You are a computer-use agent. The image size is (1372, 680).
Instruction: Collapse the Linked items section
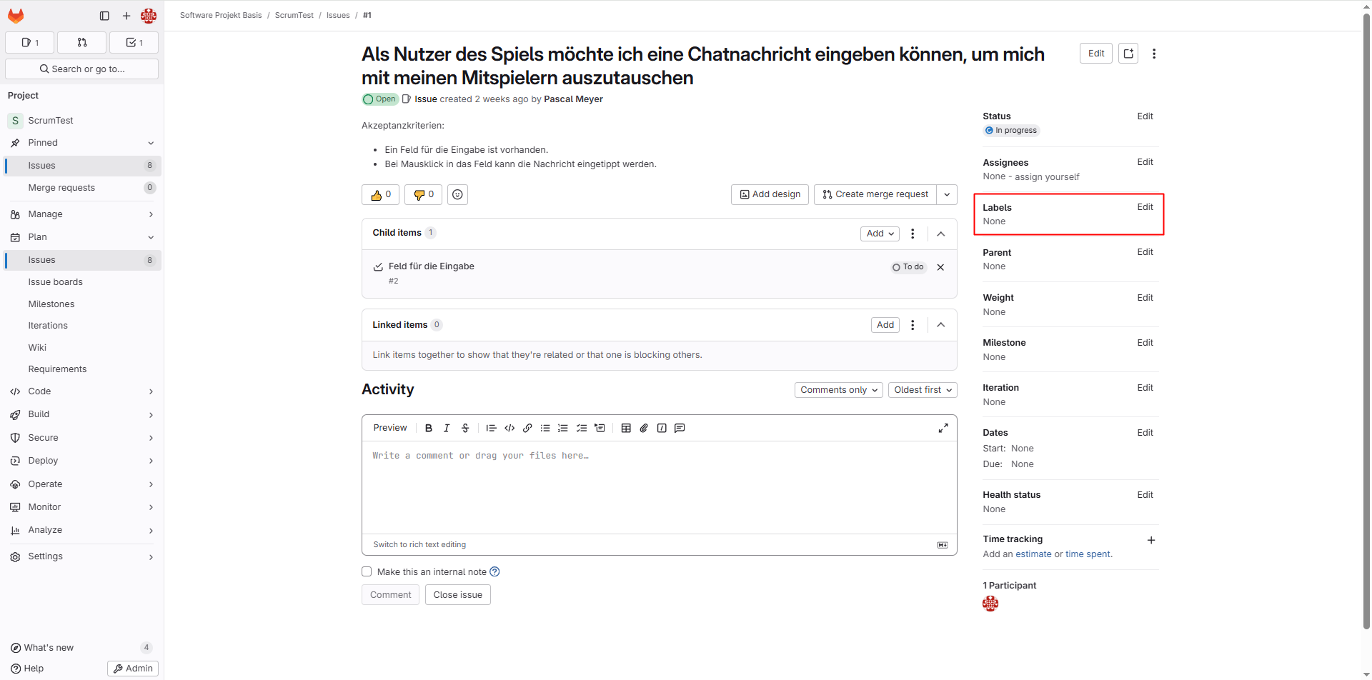coord(941,325)
